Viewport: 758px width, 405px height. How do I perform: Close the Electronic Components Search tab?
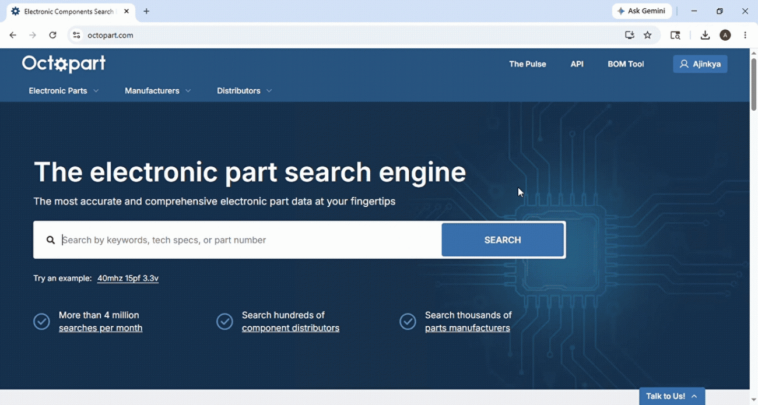127,11
